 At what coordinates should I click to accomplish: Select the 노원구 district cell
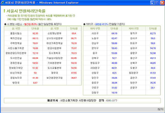(95, 38)
